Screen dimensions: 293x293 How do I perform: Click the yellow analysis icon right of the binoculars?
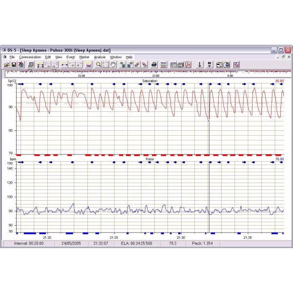(x=40, y=65)
